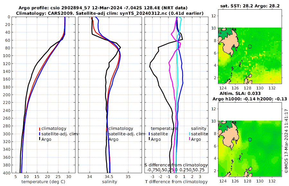Click the Argo float circle on SLA map

click(x=250, y=139)
